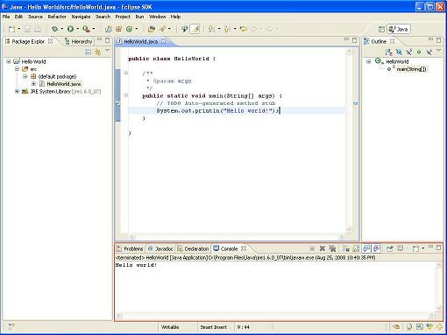This screenshot has width=447, height=335.
Task: Click the Display Selected Console icon
Action: [x=401, y=248]
